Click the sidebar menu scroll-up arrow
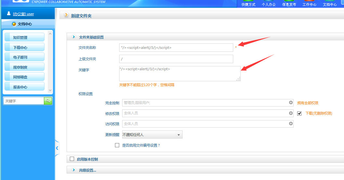 tap(50, 34)
